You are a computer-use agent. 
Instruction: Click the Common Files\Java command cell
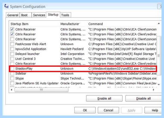pyautogui.click(x=122, y=83)
